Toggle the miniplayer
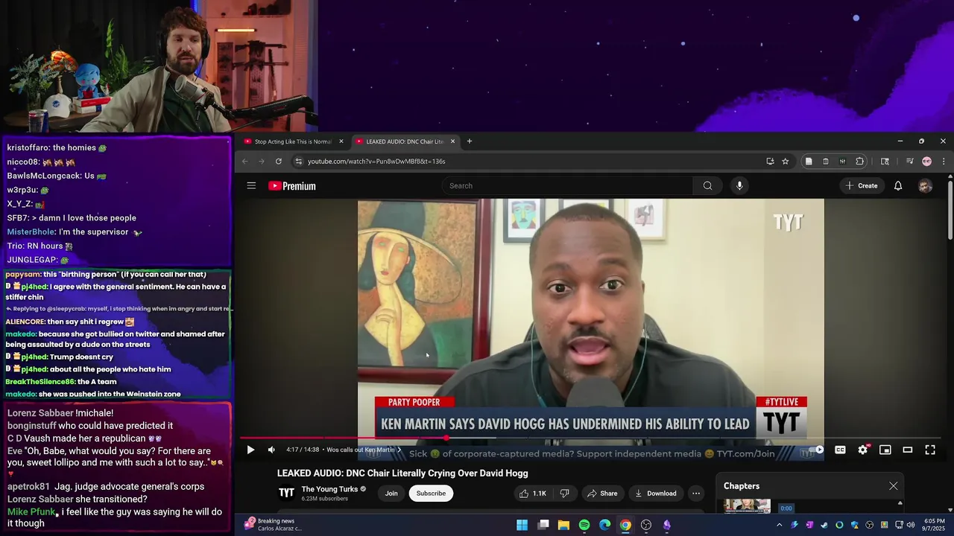The width and height of the screenshot is (954, 536). pyautogui.click(x=885, y=450)
